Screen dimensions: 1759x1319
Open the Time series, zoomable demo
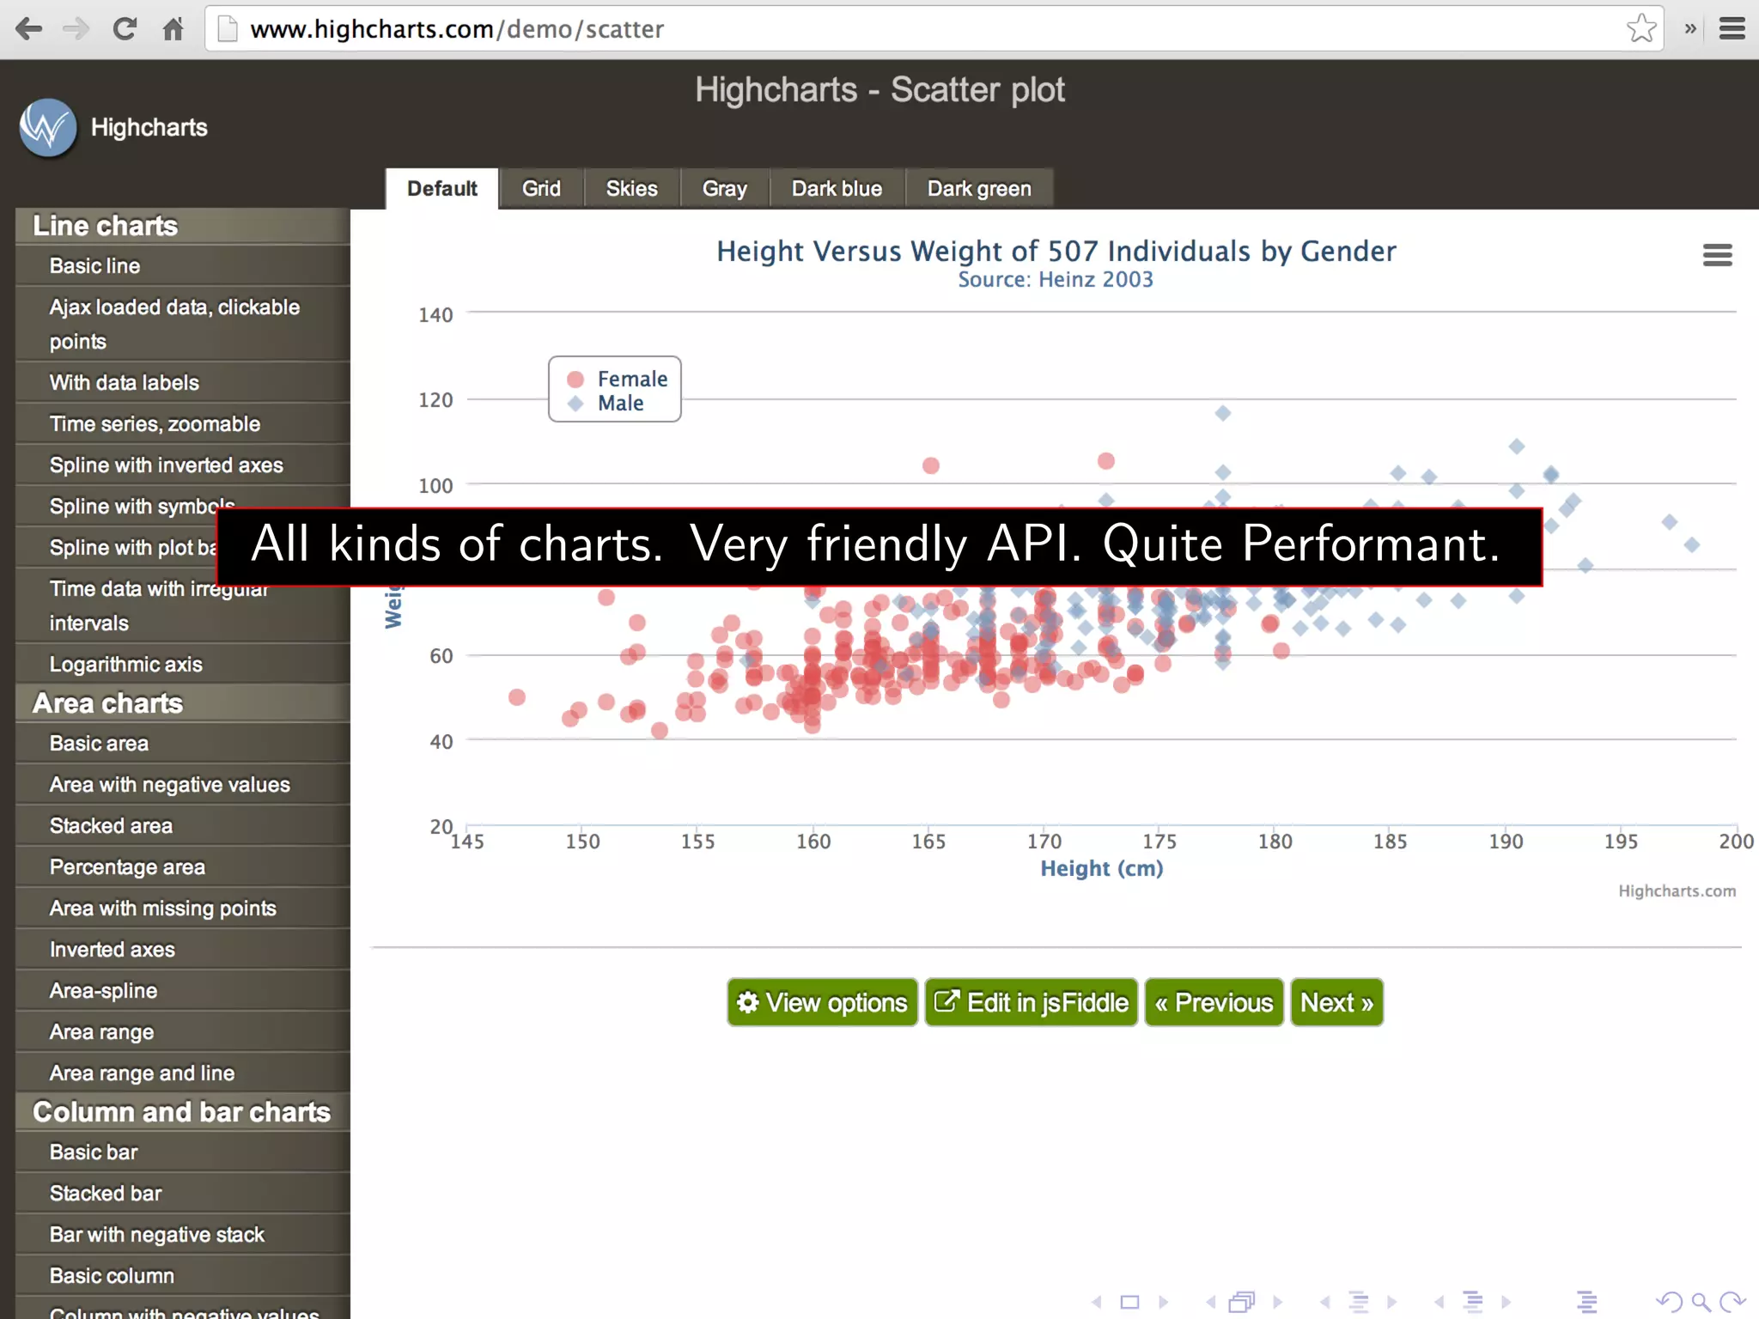click(x=183, y=424)
